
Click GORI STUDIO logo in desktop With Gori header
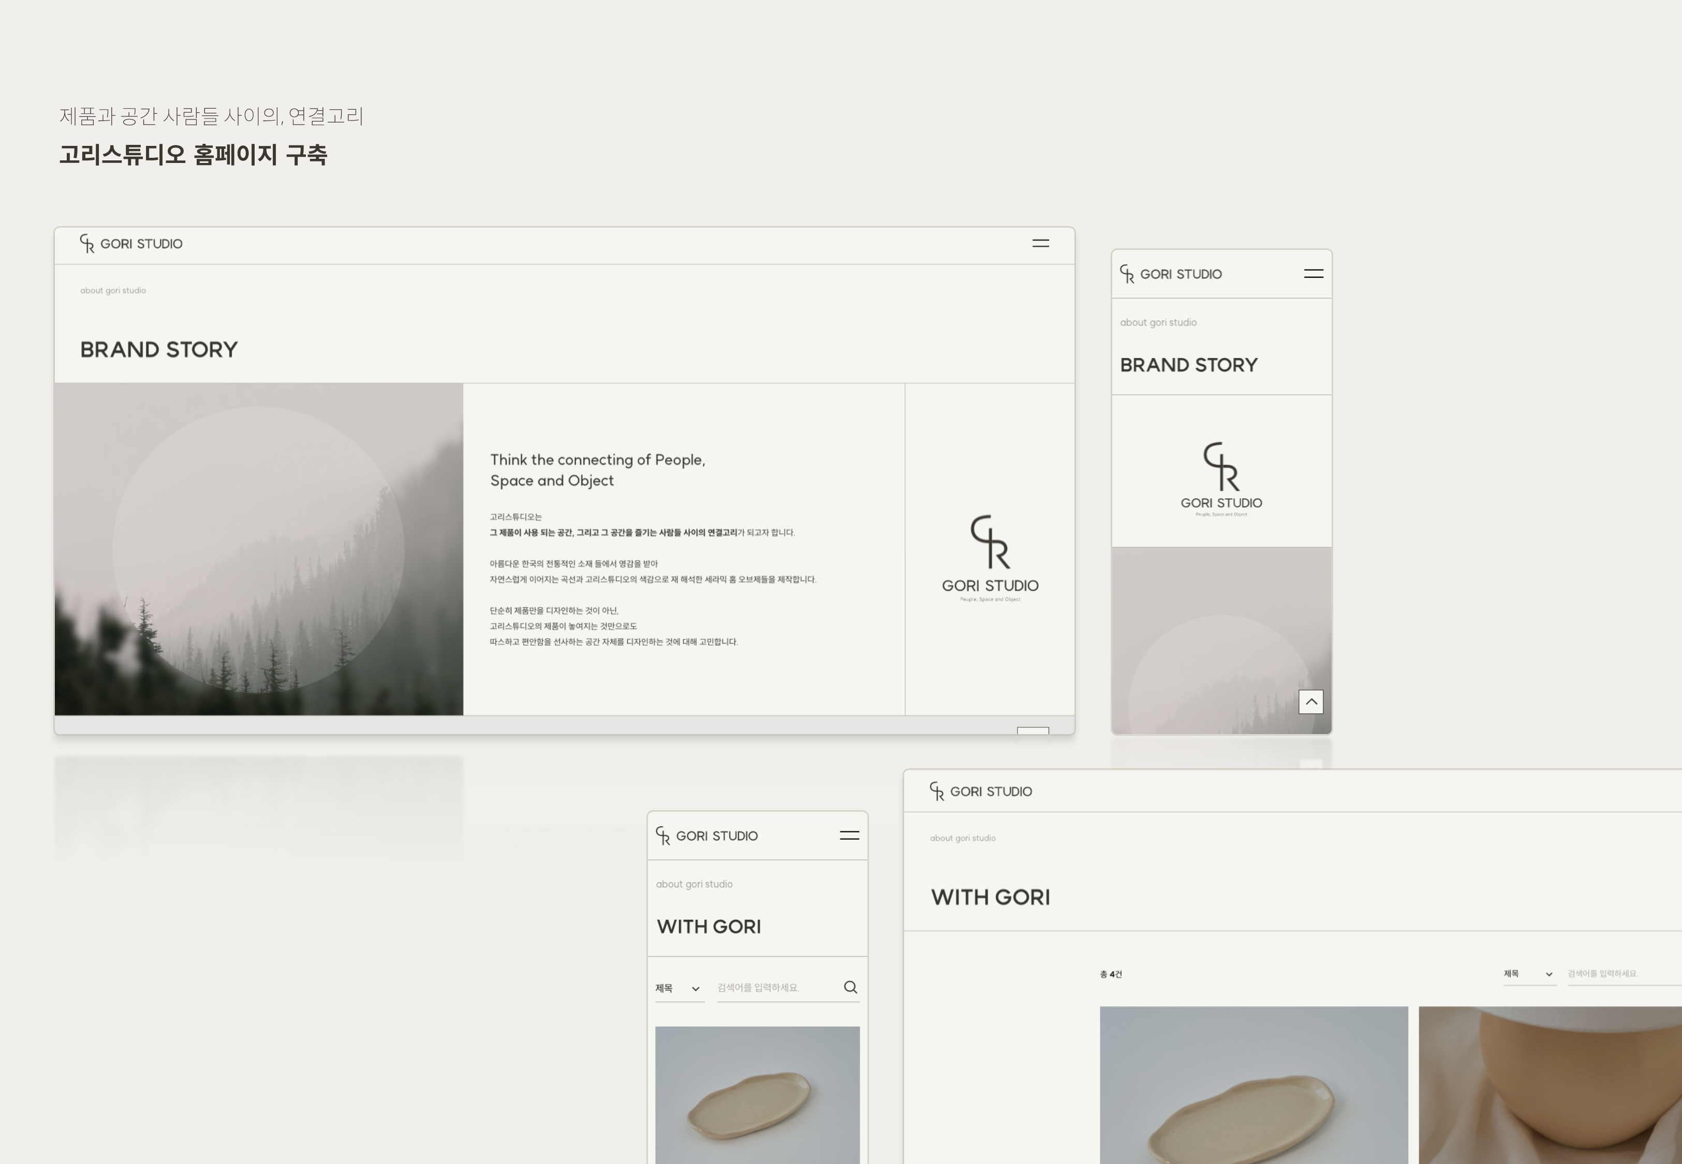[x=981, y=792]
